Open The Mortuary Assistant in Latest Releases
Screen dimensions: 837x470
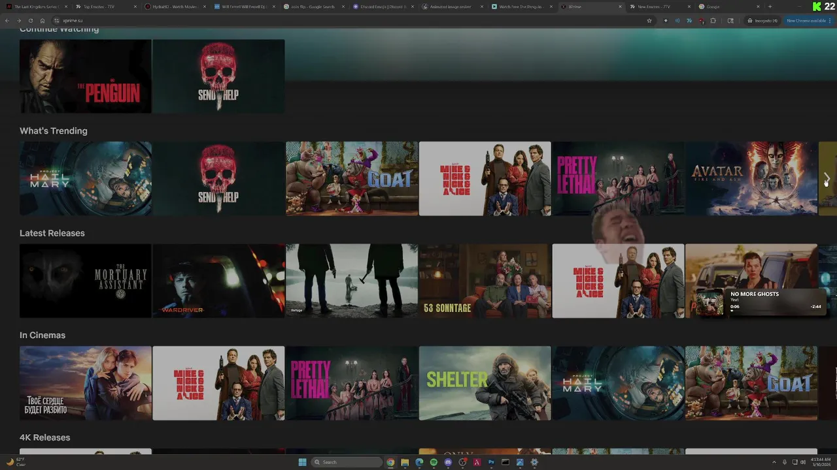86,281
